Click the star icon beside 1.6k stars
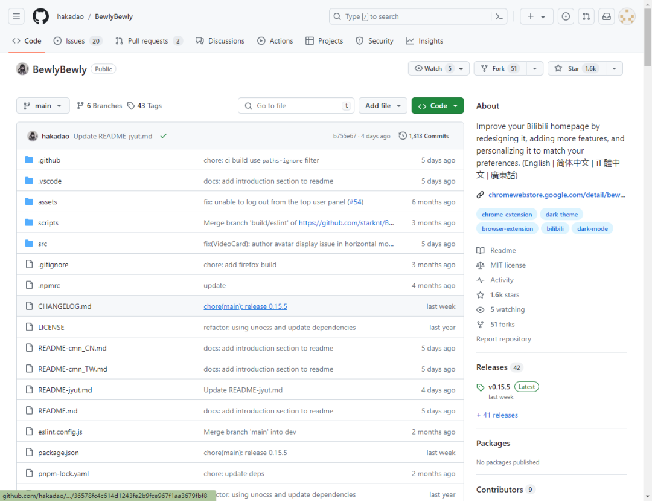Screen dimensions: 652x501 (481, 294)
